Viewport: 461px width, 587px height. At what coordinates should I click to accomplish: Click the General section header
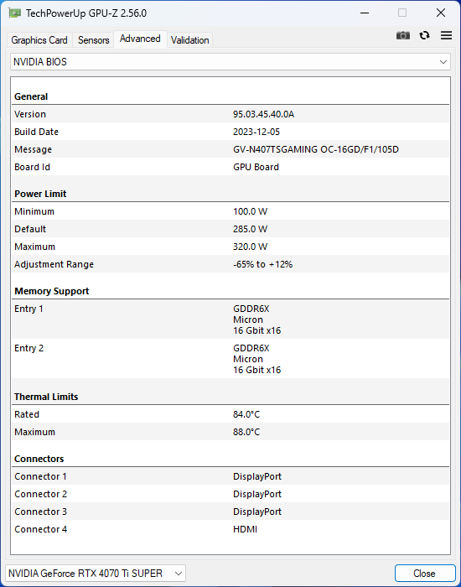coord(31,96)
